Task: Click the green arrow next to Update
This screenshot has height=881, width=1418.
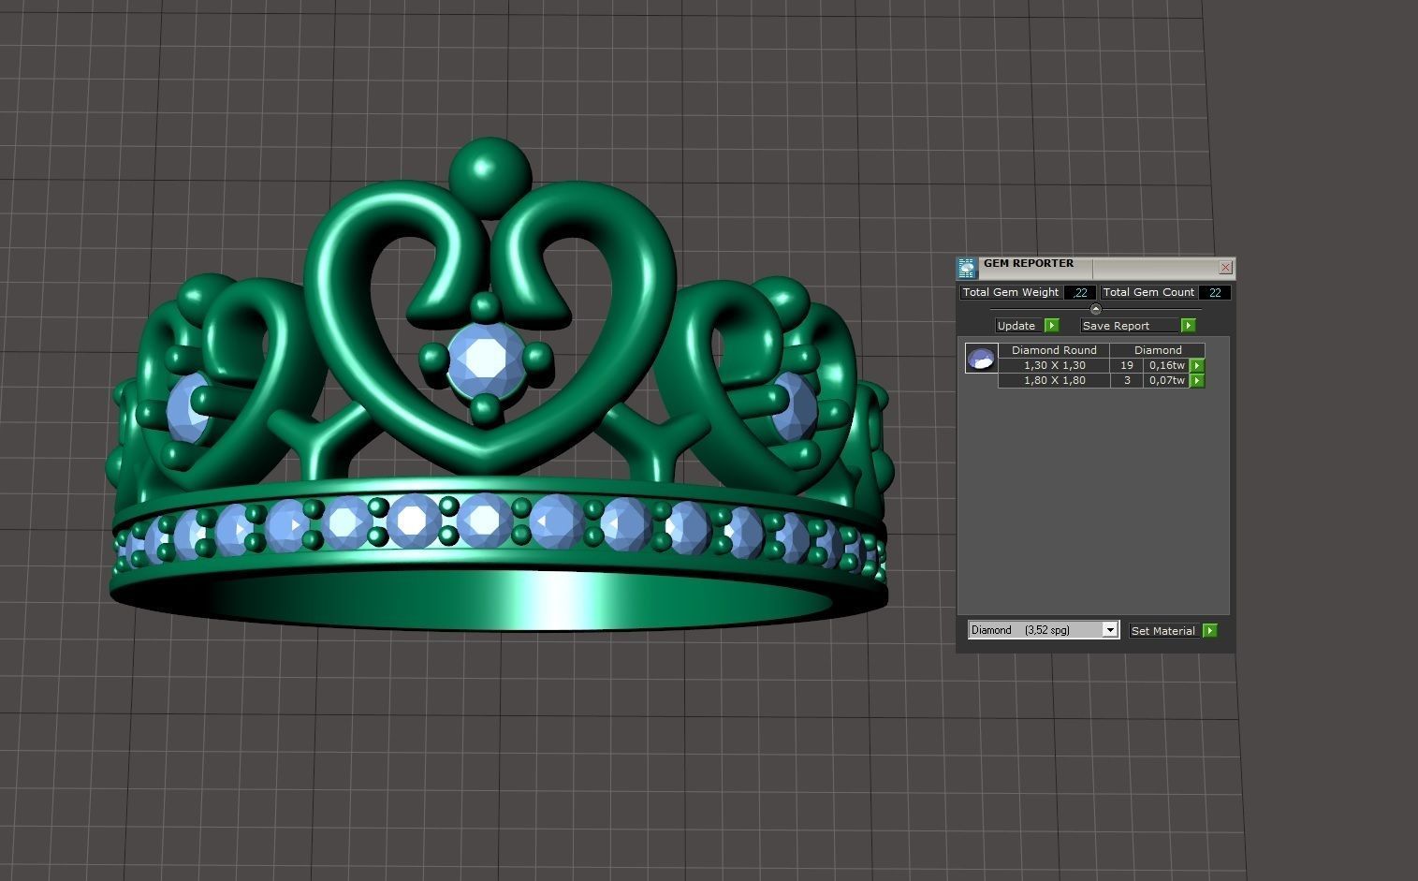Action: coord(1051,326)
